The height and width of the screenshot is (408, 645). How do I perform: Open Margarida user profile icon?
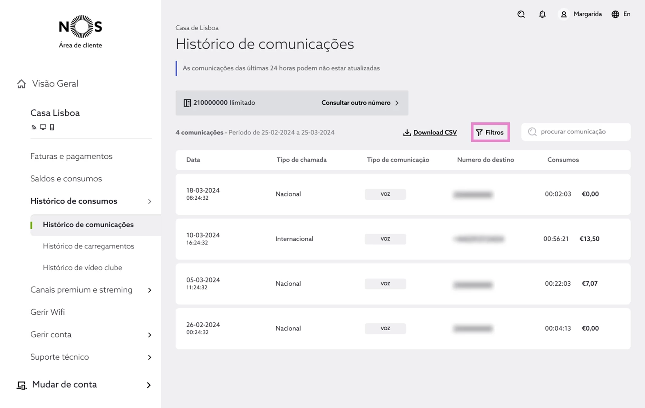(564, 14)
